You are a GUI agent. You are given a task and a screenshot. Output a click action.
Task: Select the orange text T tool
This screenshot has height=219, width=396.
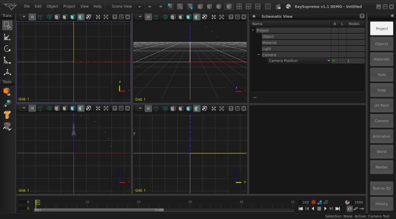7,115
